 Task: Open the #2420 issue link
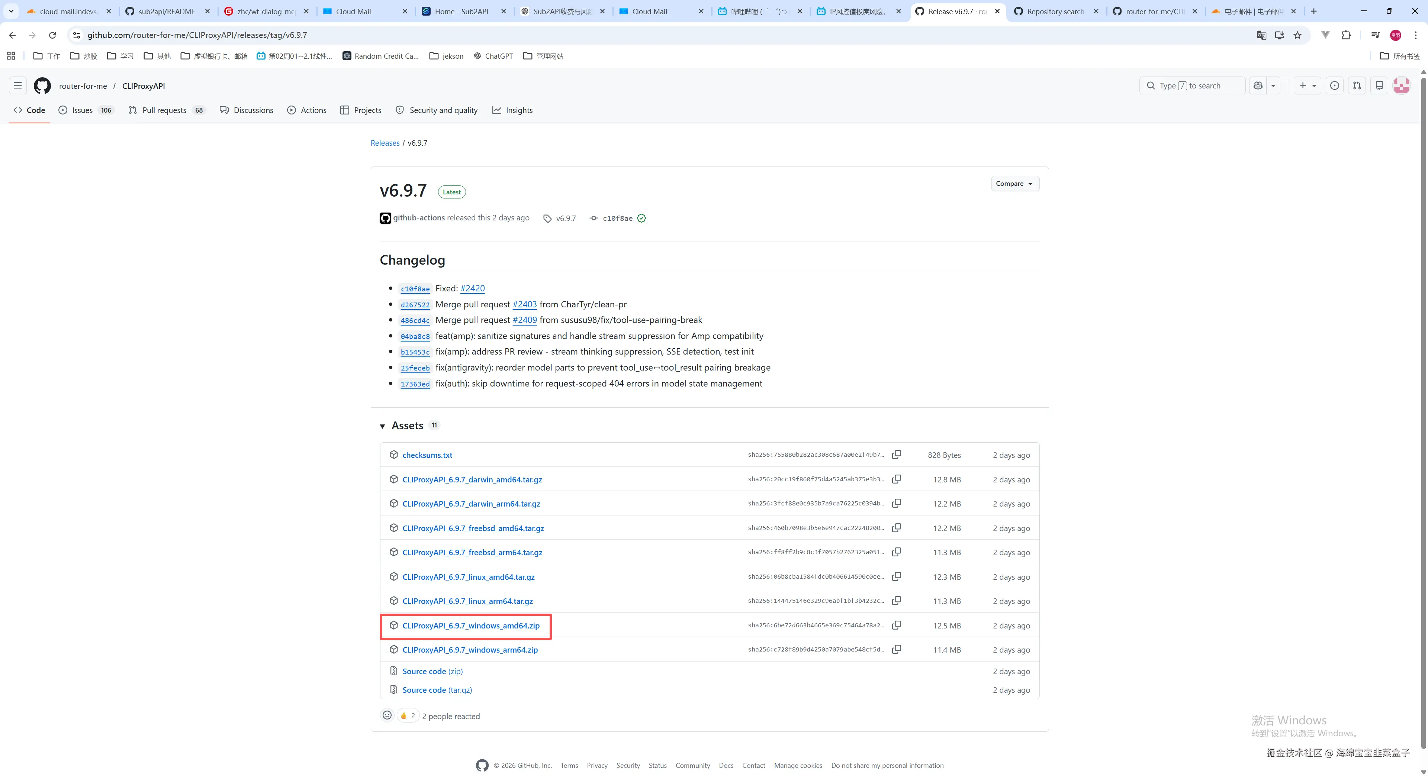click(472, 288)
